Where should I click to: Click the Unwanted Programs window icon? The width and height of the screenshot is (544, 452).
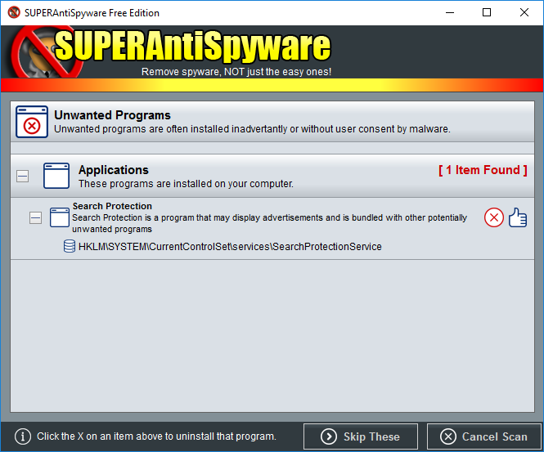coord(32,122)
